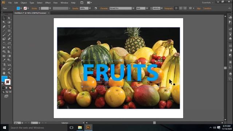This screenshot has width=233, height=131.
Task: Select the Pen tool
Action: tap(4, 27)
